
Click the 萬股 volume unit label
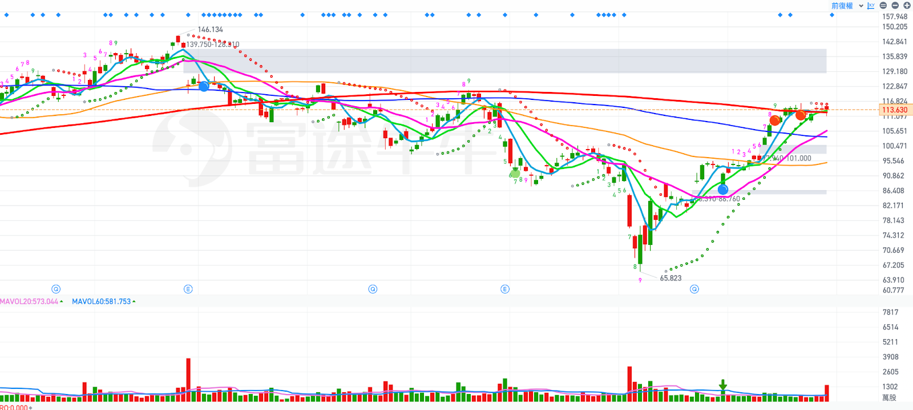(x=889, y=397)
